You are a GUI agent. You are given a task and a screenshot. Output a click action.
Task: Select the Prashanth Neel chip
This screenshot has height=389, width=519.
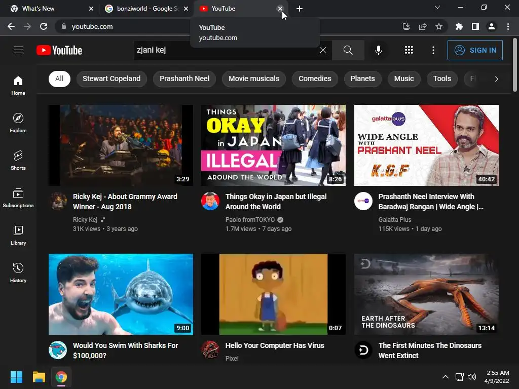(184, 79)
